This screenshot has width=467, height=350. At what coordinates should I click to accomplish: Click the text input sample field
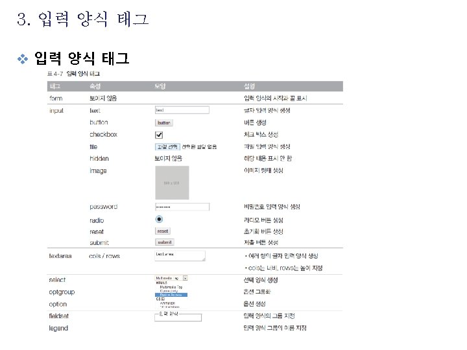(182, 110)
